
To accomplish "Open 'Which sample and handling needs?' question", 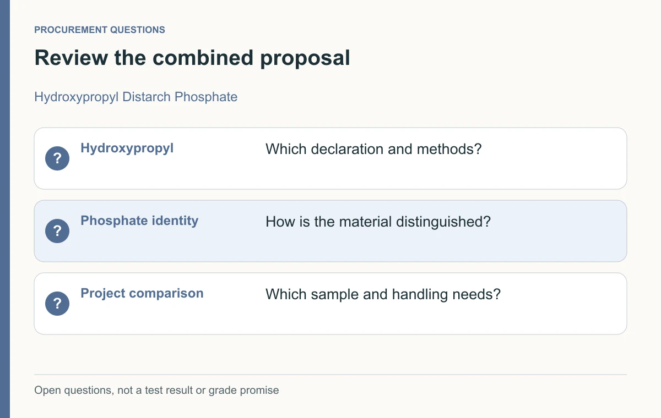I will 383,294.
